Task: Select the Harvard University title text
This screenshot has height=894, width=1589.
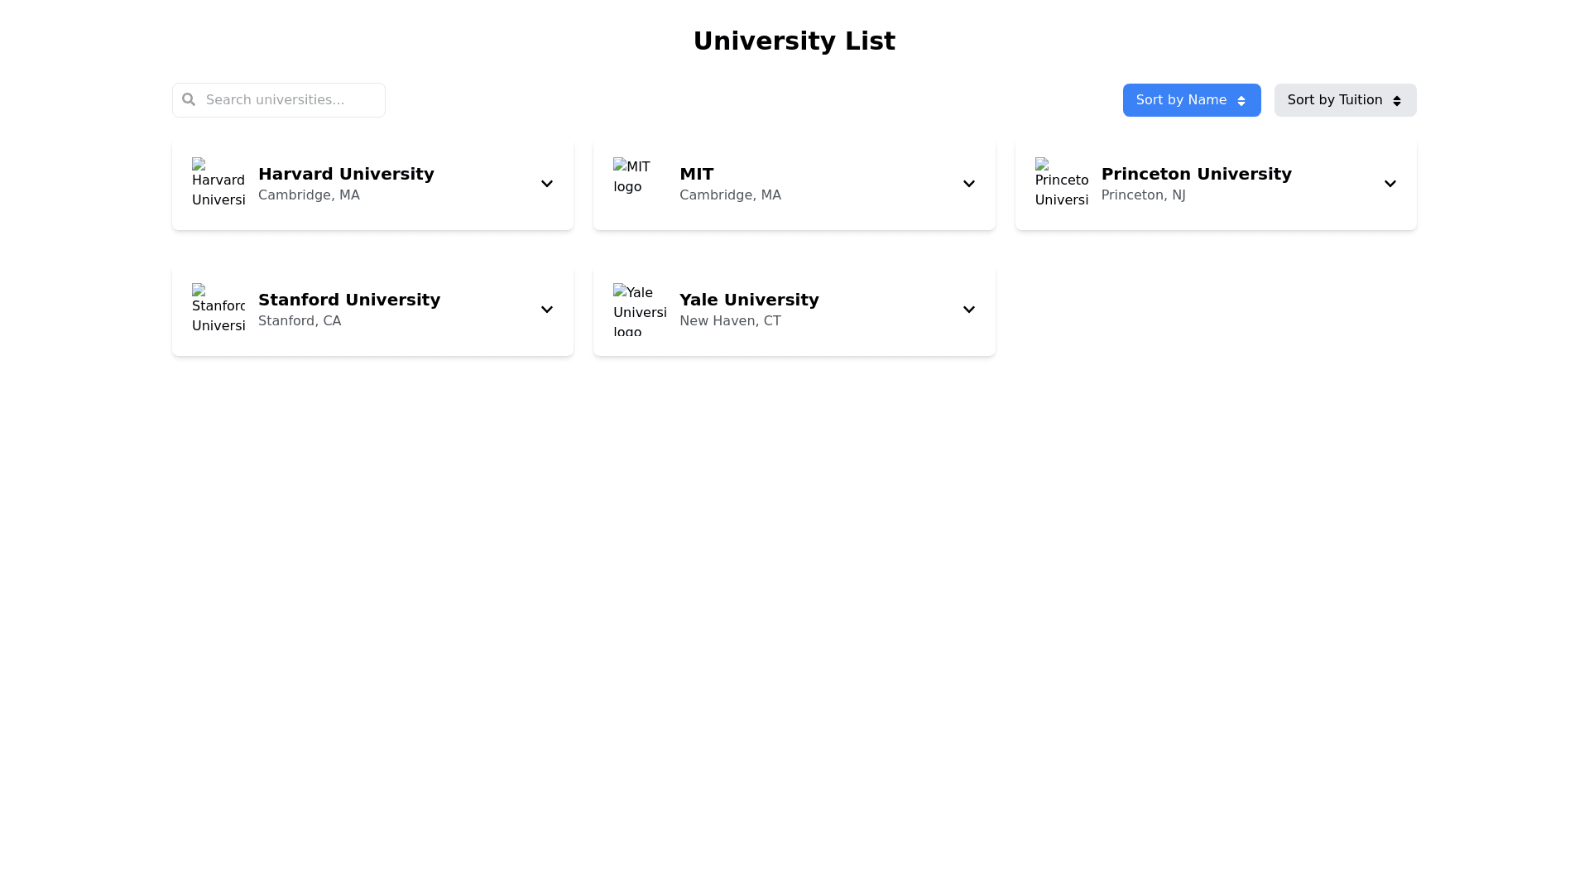Action: click(345, 174)
